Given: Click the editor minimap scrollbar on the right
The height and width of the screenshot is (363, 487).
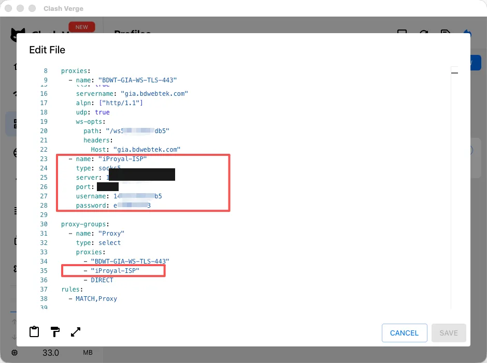Looking at the screenshot, I should click(455, 187).
